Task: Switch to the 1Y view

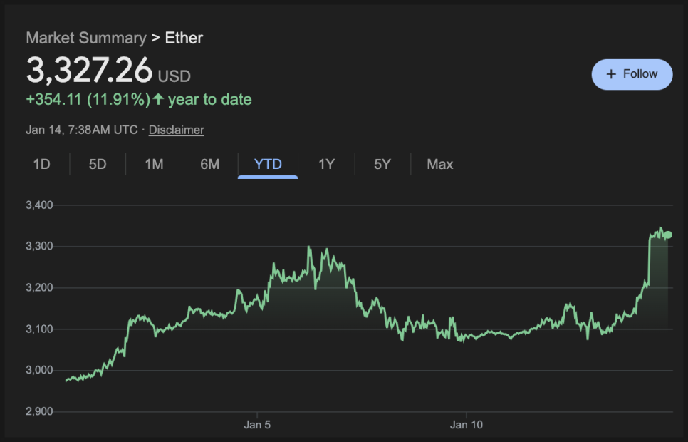Action: [326, 165]
